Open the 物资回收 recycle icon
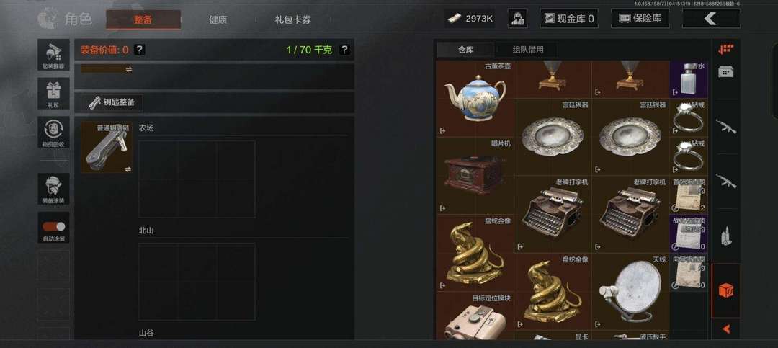This screenshot has height=348, width=778. (53, 132)
